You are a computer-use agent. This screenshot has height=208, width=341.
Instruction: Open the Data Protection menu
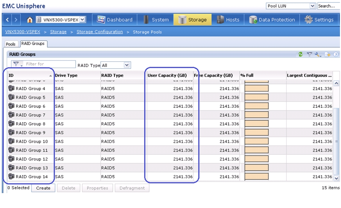(x=272, y=20)
